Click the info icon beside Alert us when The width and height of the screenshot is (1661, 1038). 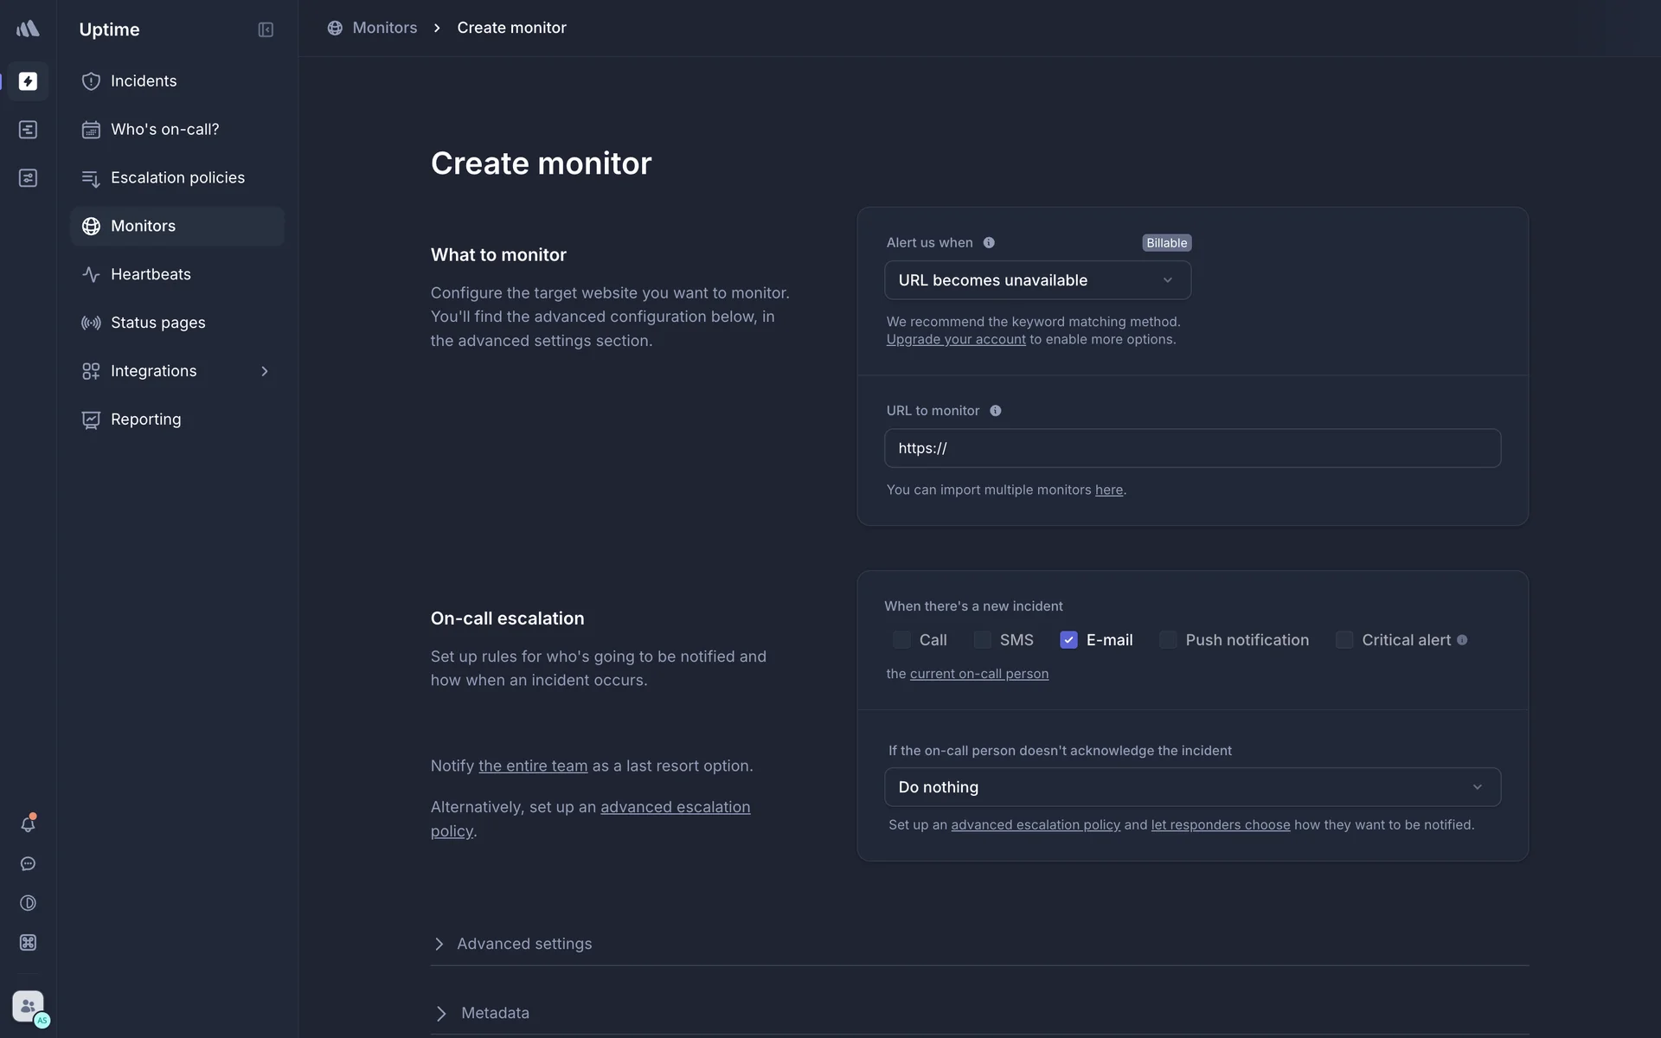(989, 243)
